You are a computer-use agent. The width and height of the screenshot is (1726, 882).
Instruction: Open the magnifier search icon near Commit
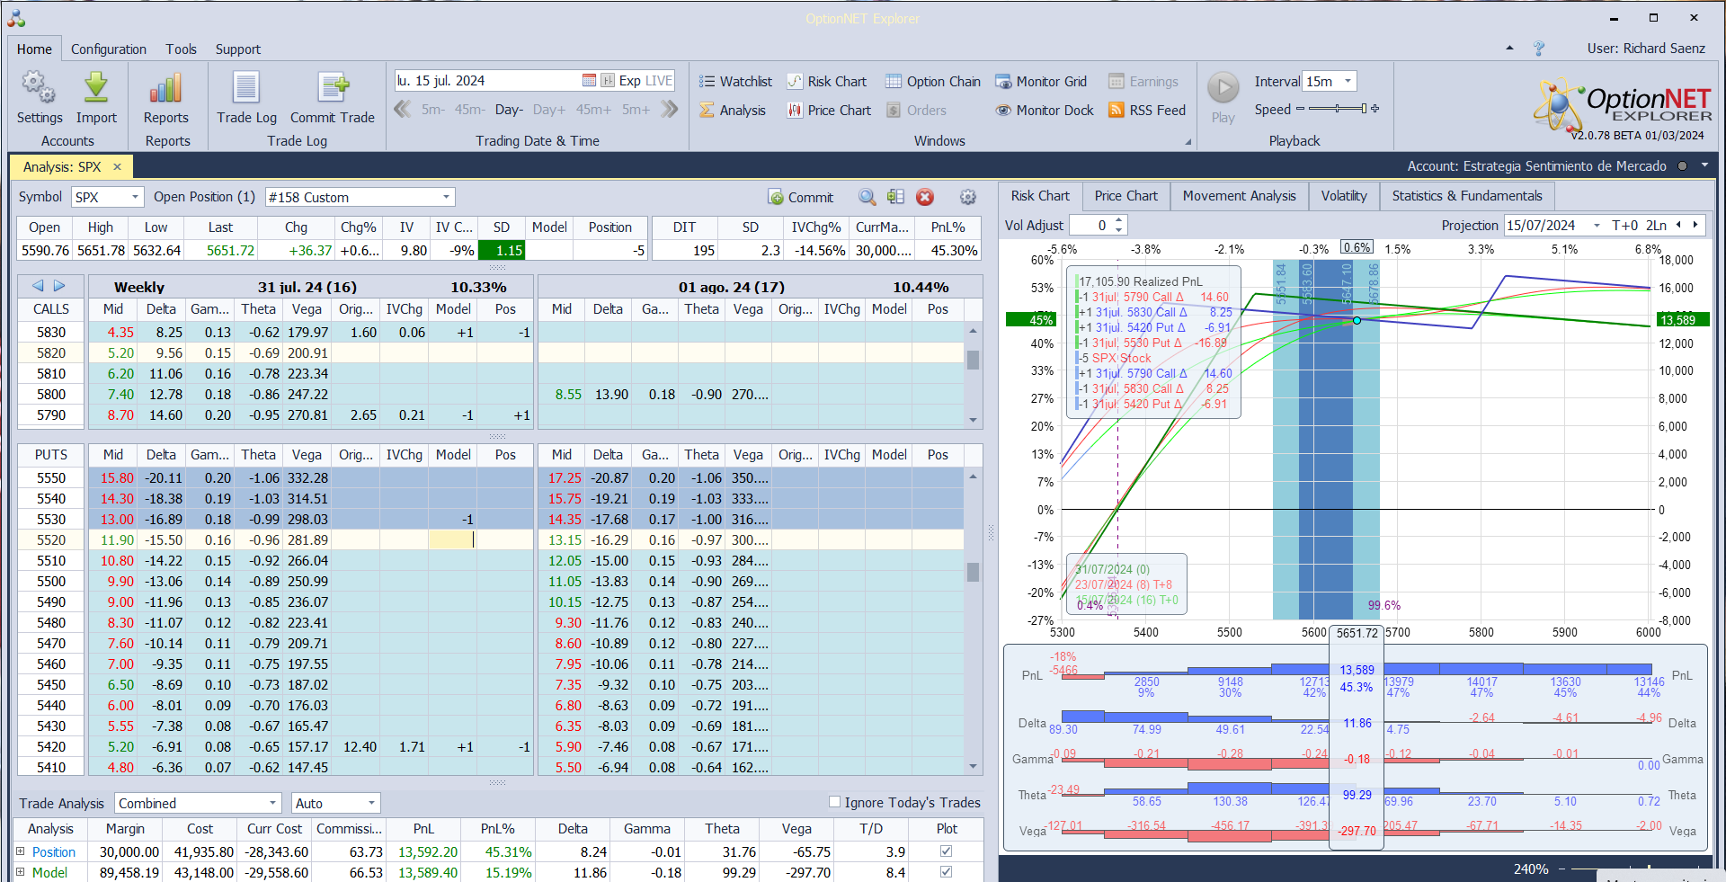pos(867,197)
